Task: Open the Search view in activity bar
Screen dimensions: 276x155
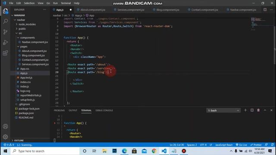Action: pyautogui.click(x=6, y=21)
